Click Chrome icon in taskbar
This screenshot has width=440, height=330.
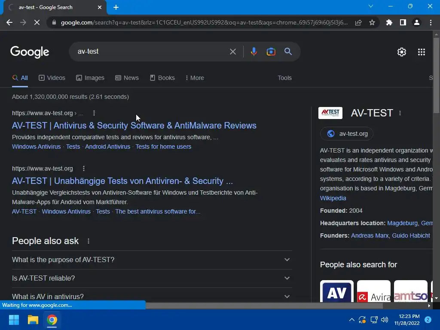coord(52,320)
